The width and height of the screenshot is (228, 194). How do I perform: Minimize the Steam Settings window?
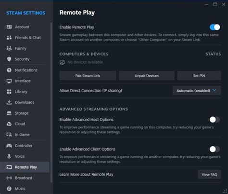coord(207,4)
